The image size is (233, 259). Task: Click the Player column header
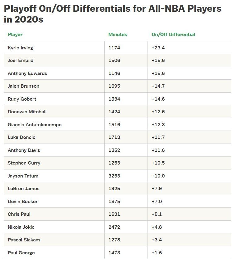15,35
